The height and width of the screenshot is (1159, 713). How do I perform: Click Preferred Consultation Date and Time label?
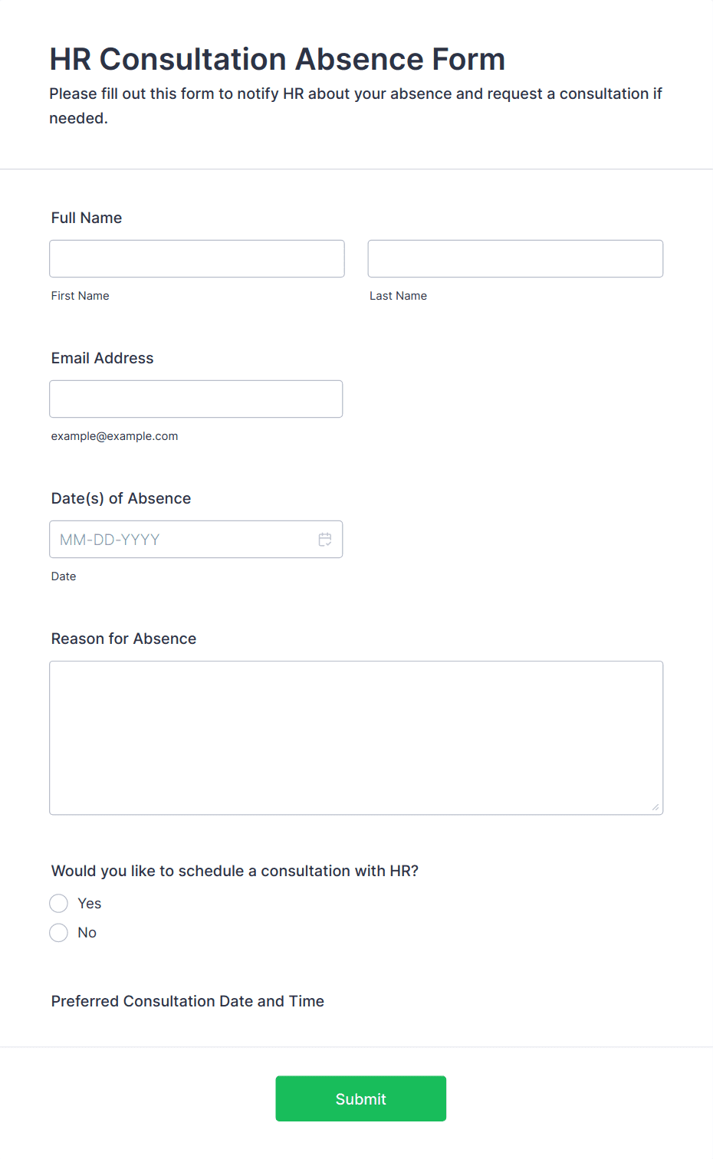click(x=188, y=1001)
